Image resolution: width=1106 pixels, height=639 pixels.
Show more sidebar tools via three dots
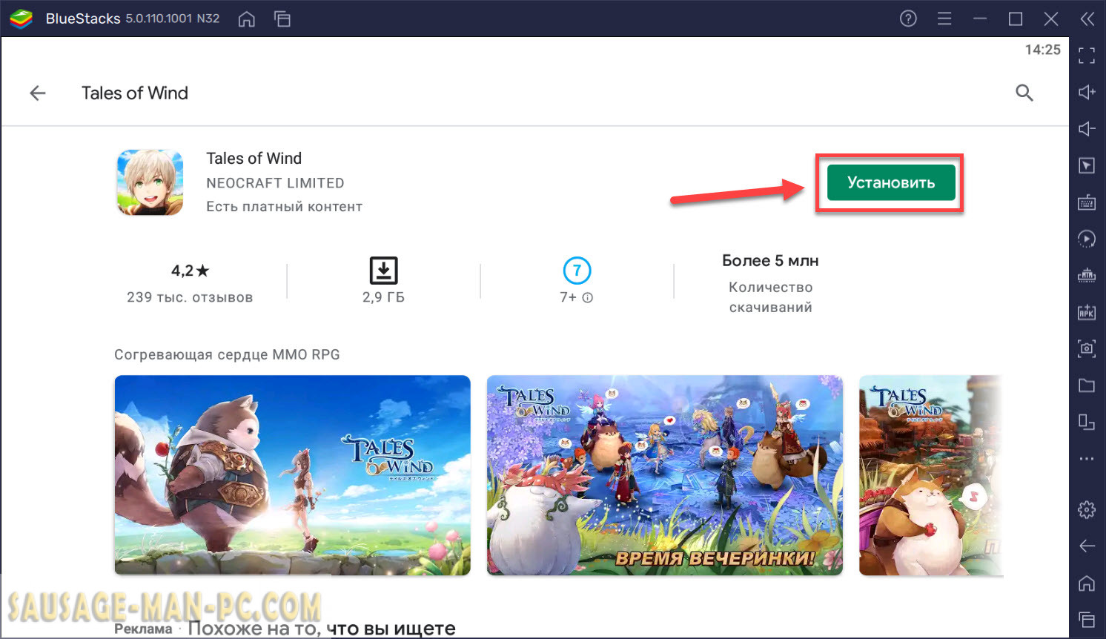(x=1087, y=459)
